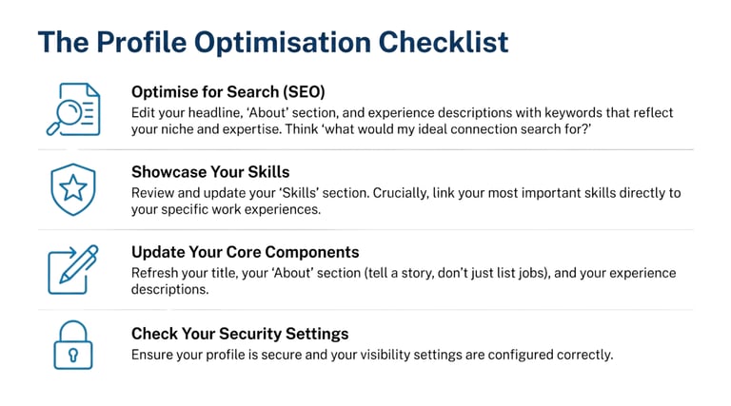Viewport: 731px width, 406px height.
Task: Click the shield with star icon
Action: pyautogui.click(x=73, y=189)
